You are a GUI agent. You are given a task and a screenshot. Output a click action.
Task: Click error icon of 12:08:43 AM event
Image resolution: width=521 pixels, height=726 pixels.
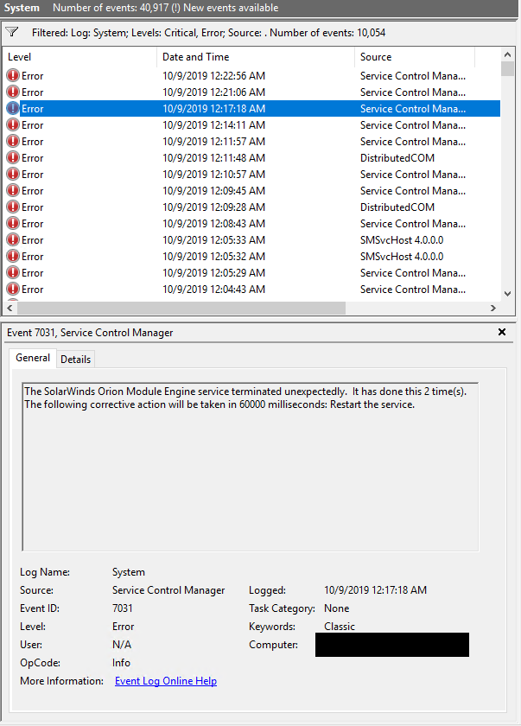[x=12, y=224]
